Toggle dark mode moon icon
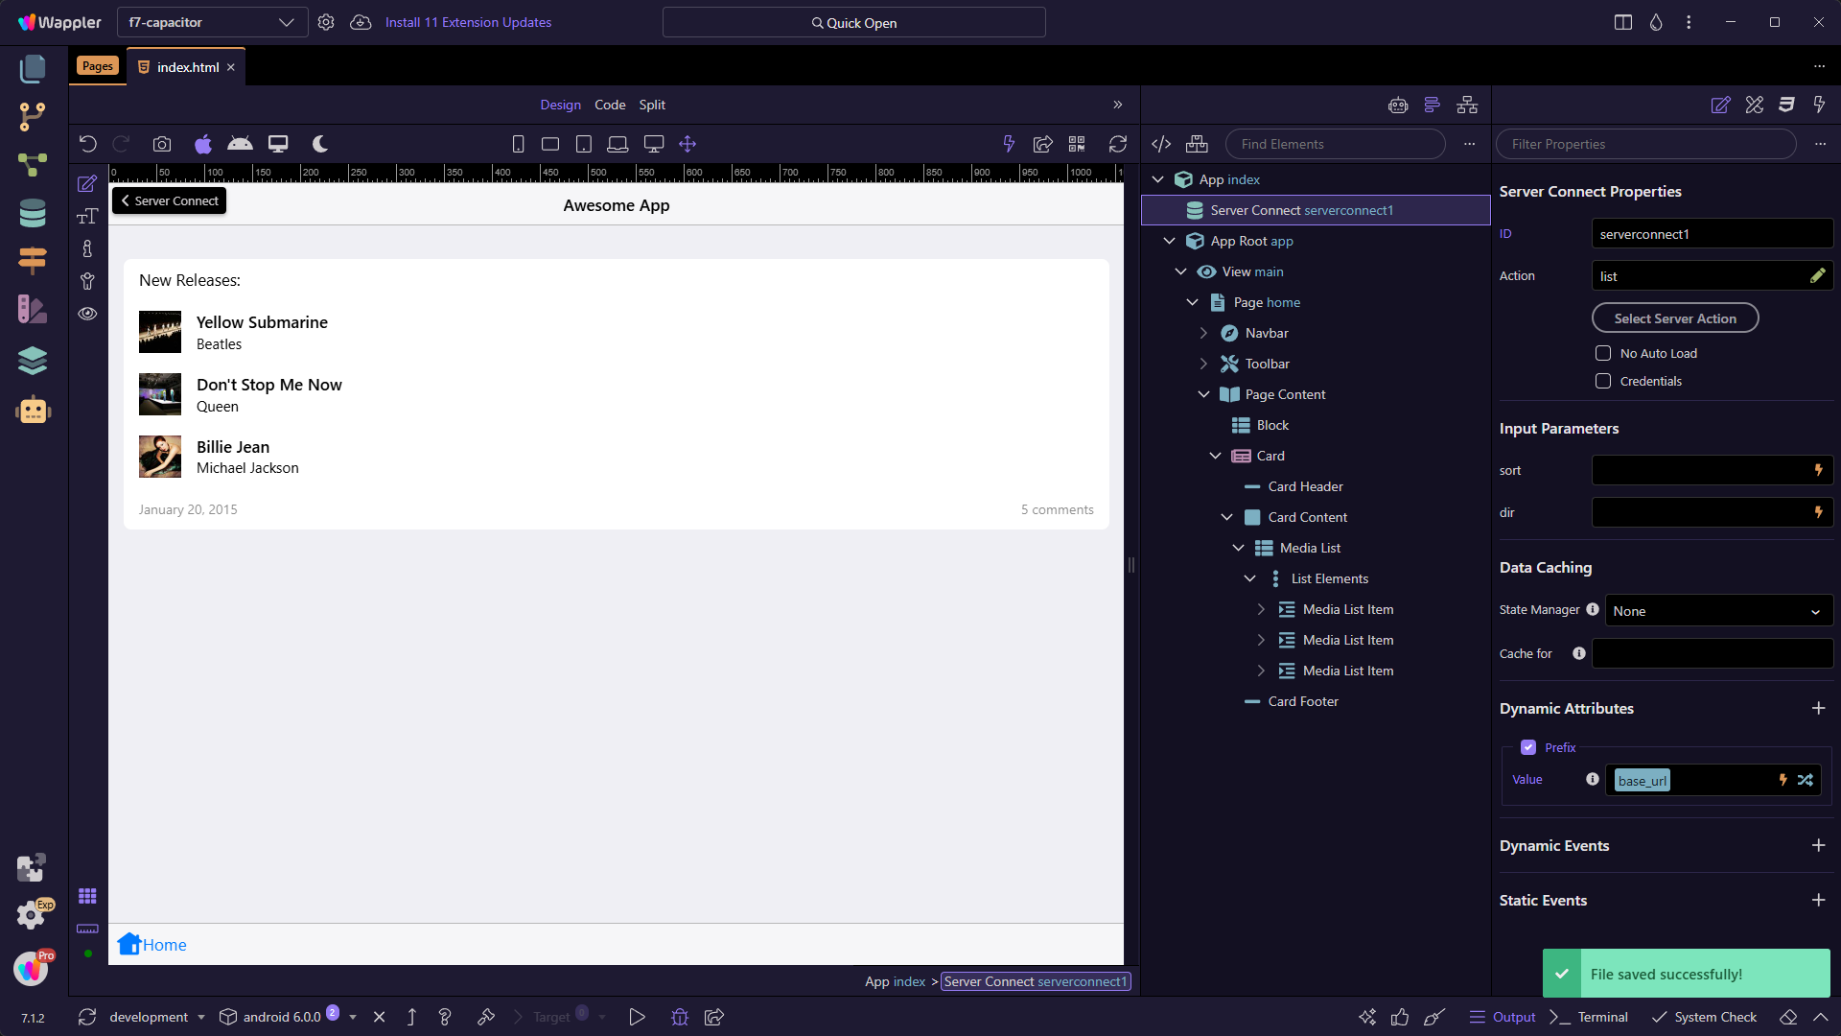Viewport: 1841px width, 1036px height. pyautogui.click(x=320, y=144)
